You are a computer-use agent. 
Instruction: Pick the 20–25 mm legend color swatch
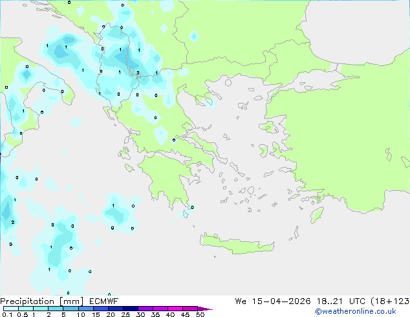pos(116,309)
